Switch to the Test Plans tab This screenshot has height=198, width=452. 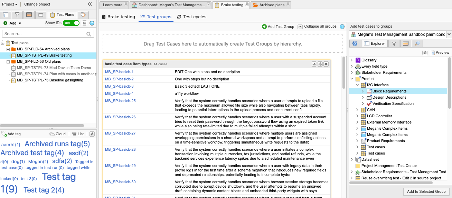tap(62, 14)
